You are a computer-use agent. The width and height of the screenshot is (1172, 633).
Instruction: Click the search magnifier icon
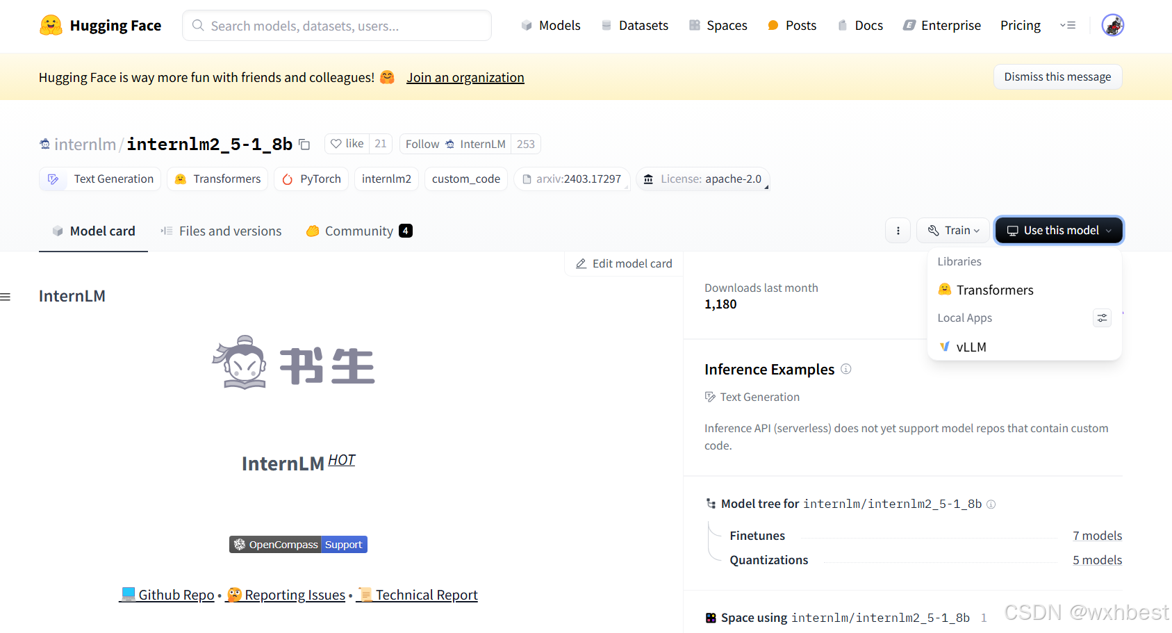coord(198,26)
